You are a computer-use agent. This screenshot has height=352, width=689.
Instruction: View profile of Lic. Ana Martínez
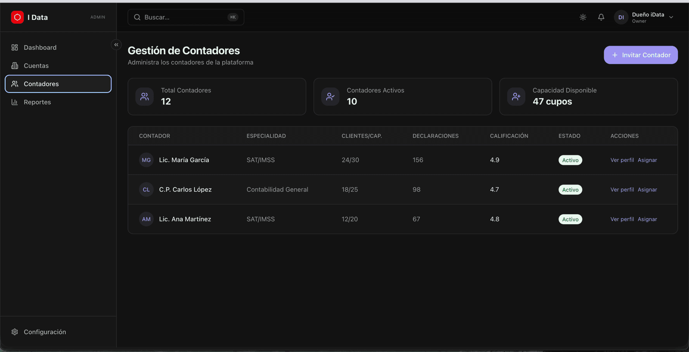(x=622, y=219)
